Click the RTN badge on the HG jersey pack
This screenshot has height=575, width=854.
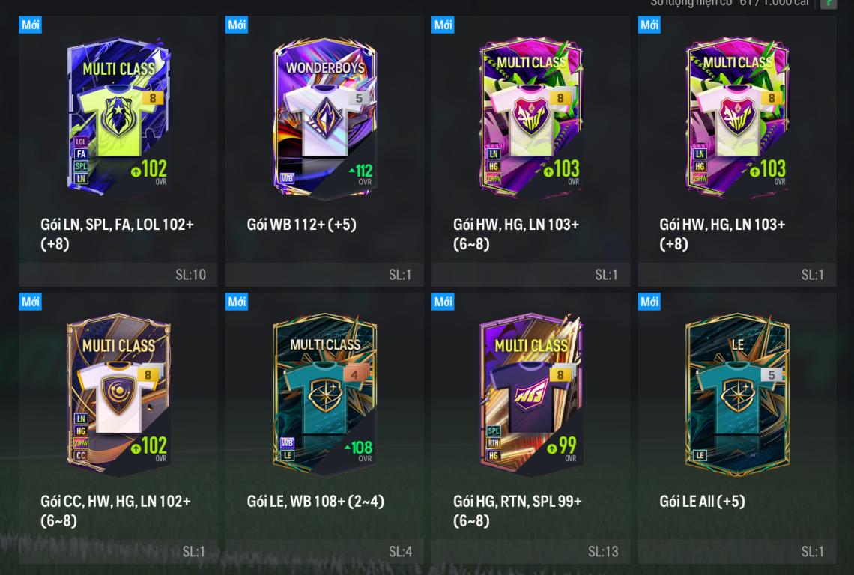[x=494, y=443]
